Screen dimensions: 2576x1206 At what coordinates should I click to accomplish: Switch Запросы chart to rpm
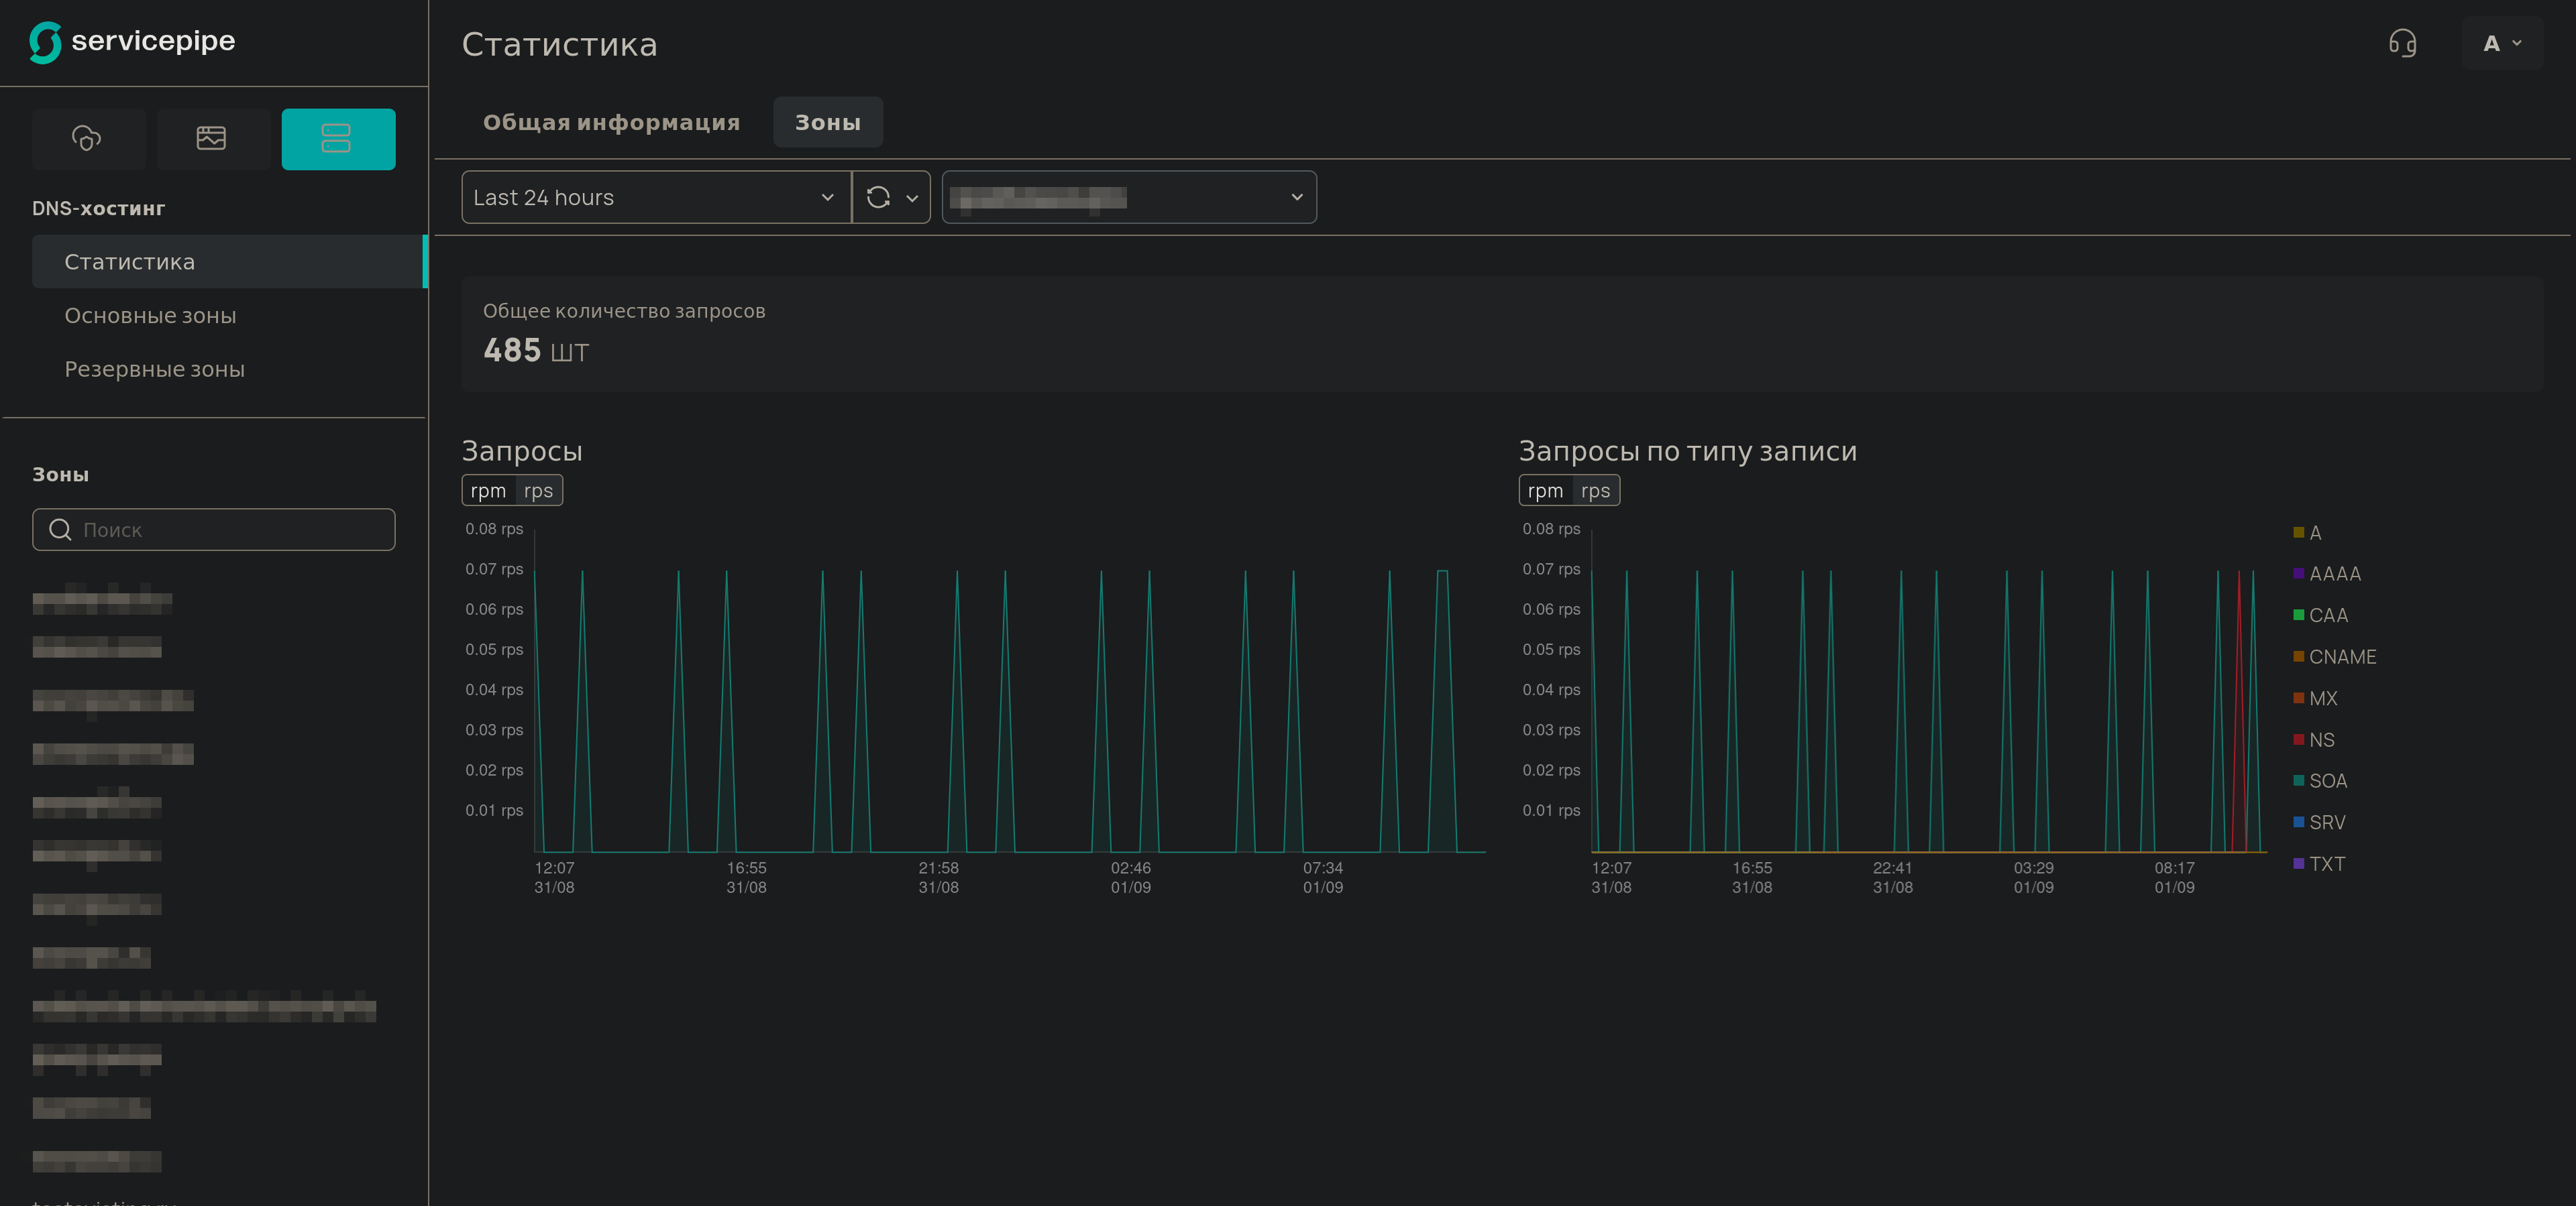(x=488, y=491)
